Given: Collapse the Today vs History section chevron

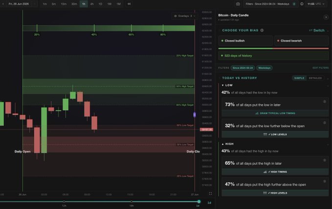Looking at the screenshot, I should (328, 79).
